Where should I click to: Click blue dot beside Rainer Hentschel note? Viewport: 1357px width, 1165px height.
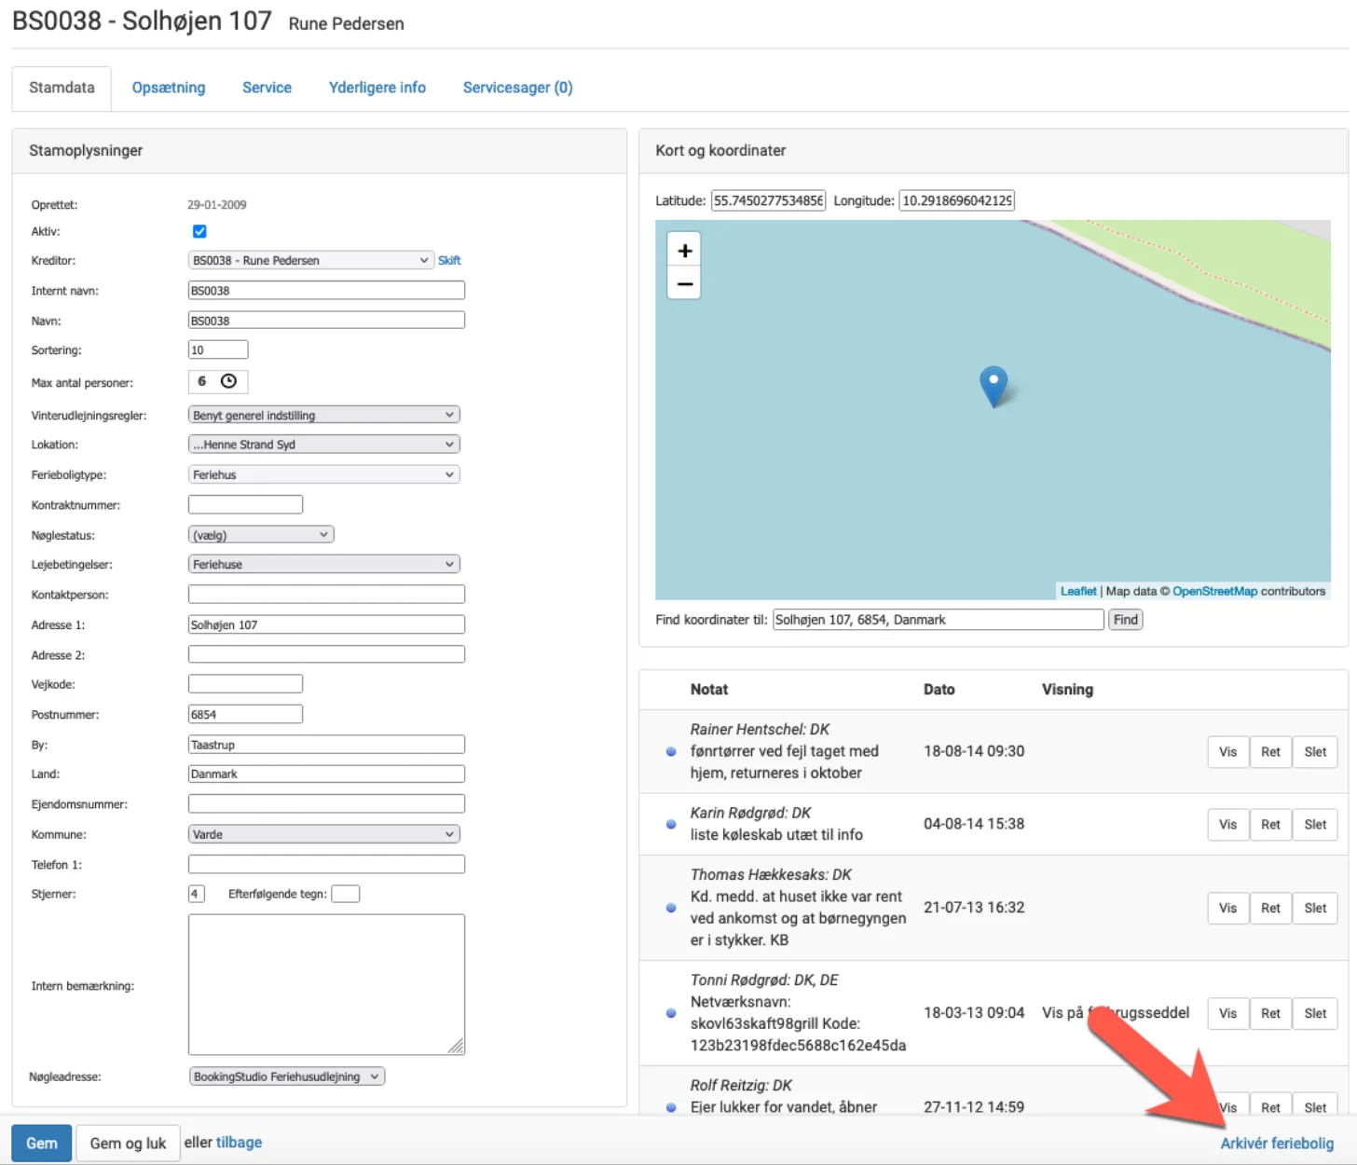pos(671,751)
